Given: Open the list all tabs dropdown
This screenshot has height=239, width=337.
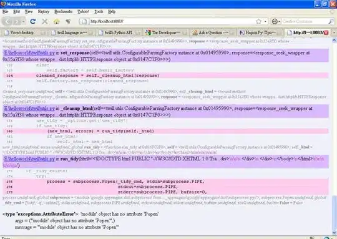Looking at the screenshot, I should point(335,32).
